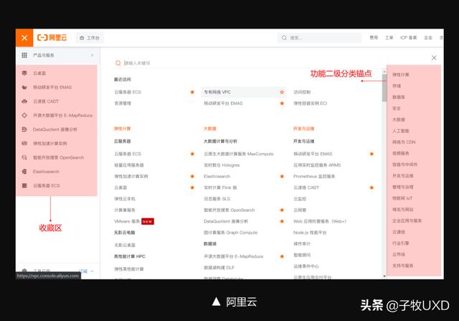Click scrollbar up arrow in product list
This screenshot has height=321, width=459.
tap(384, 71)
